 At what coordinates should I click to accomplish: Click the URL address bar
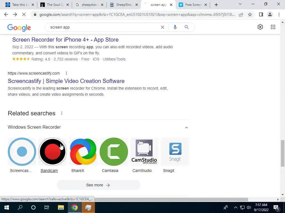point(137,14)
